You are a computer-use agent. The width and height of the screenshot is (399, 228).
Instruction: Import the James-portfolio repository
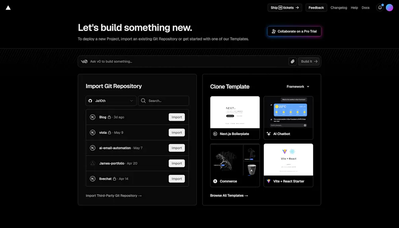coord(177,163)
